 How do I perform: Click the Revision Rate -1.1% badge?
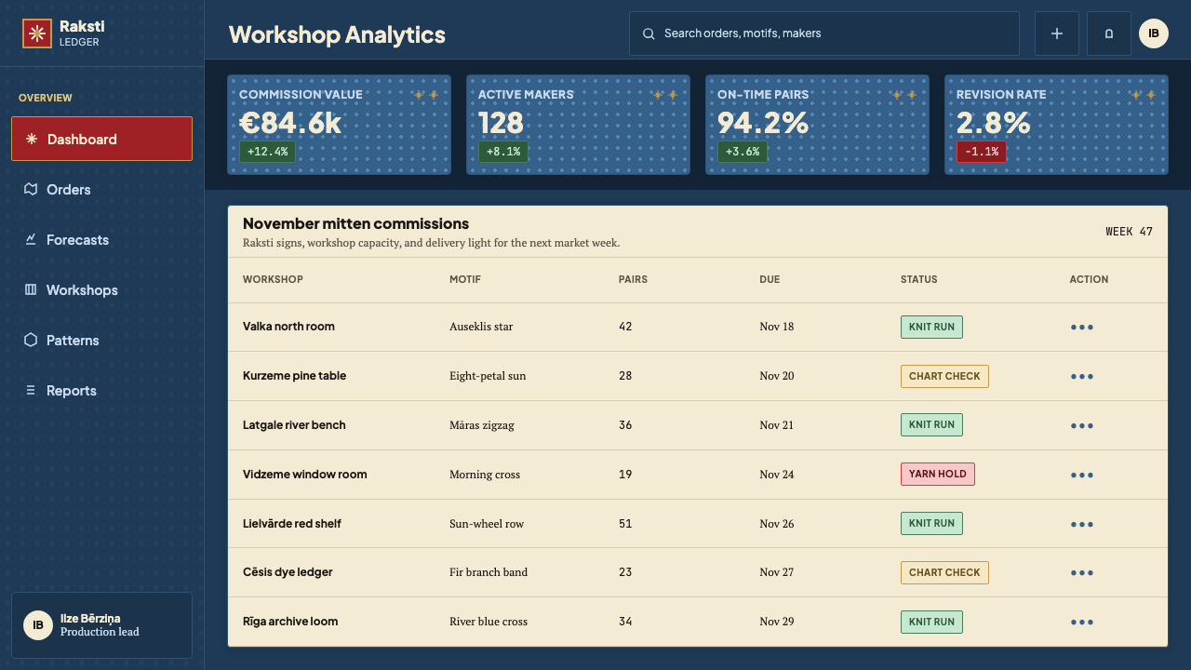(981, 152)
